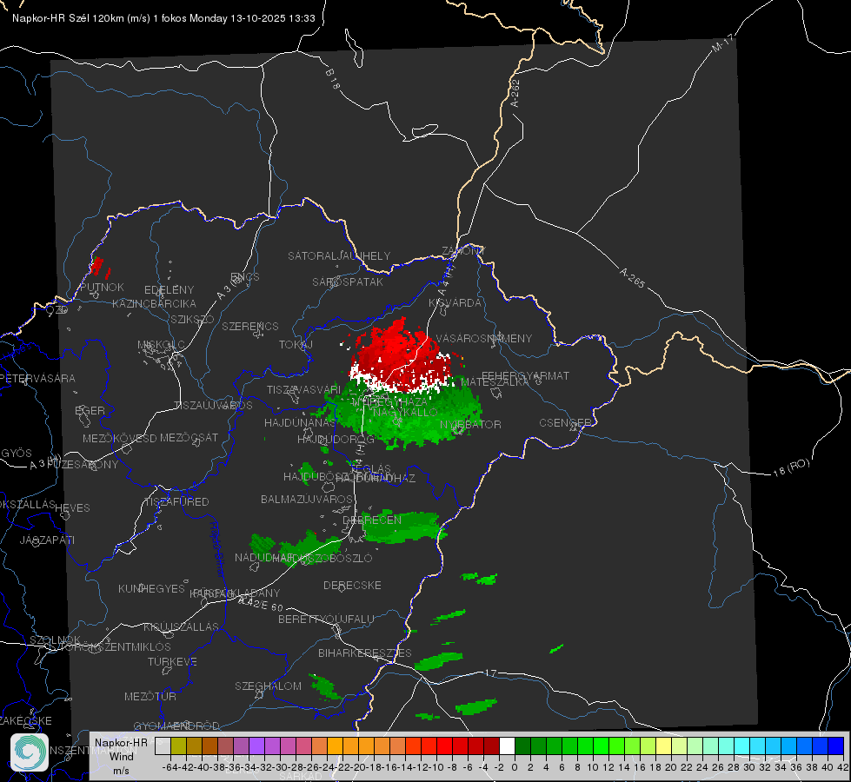Select the 'A42/E 60' road label
This screenshot has width=851, height=782.
point(262,604)
